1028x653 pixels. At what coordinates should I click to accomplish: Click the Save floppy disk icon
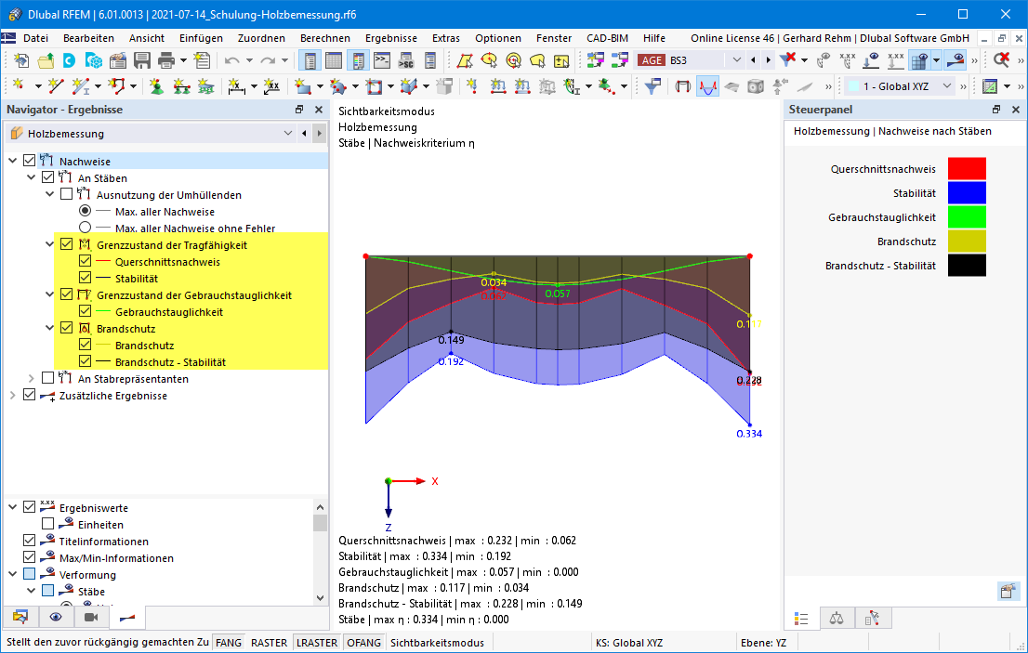pos(141,61)
